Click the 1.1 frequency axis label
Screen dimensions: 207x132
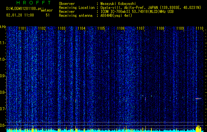(3, 43)
